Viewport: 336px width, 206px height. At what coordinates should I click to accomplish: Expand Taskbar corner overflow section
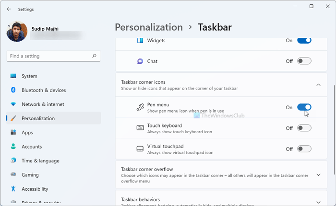point(318,174)
